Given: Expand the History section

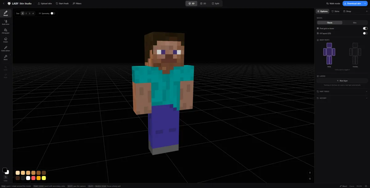Looking at the screenshot, I should coord(342,98).
